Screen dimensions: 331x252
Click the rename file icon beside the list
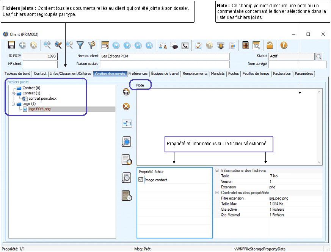click(x=127, y=124)
